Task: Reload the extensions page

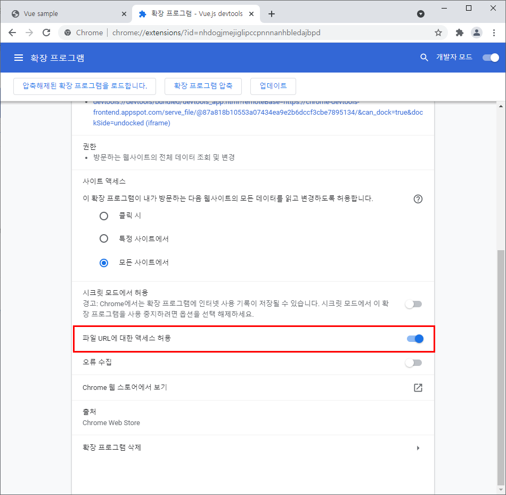Action: click(46, 33)
